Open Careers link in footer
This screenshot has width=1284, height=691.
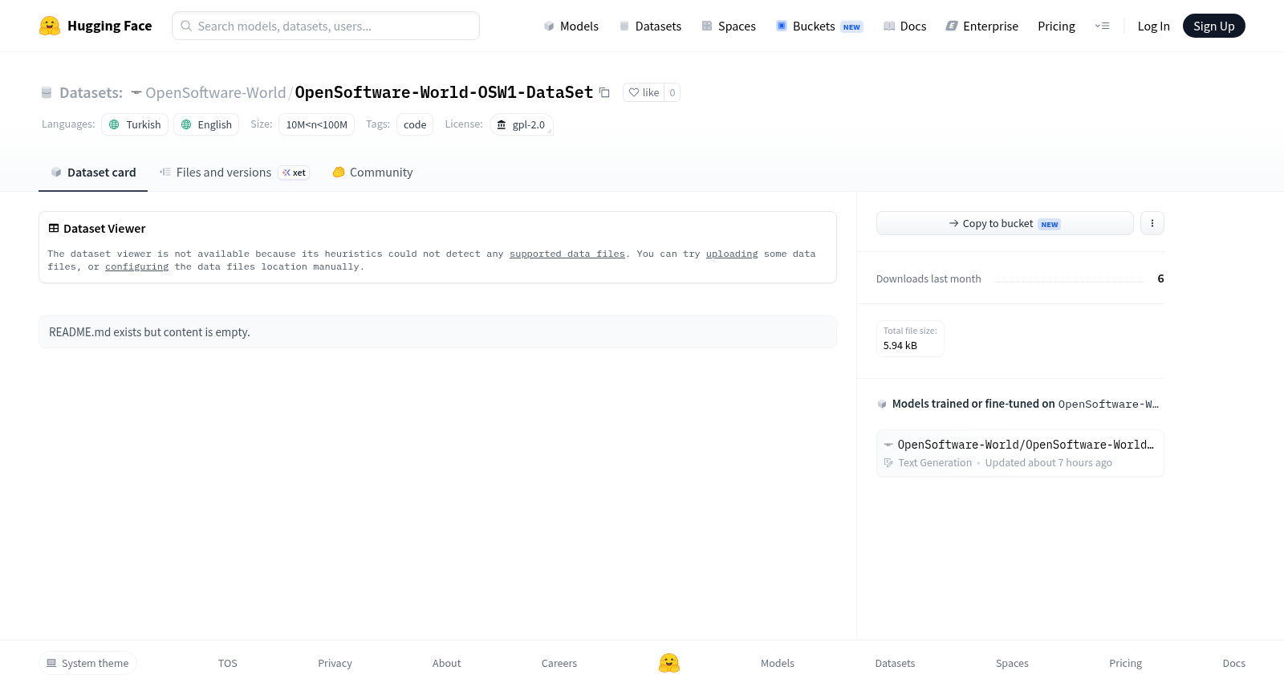pyautogui.click(x=559, y=663)
